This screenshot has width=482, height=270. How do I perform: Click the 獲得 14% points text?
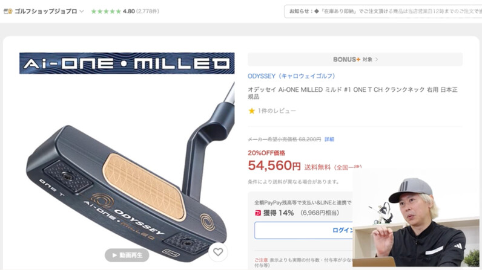[x=279, y=213]
